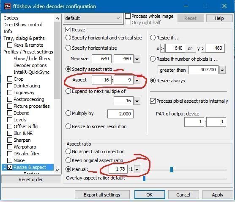Confirm with the OK button
Screen dimensions: 235x202
(x=150, y=195)
